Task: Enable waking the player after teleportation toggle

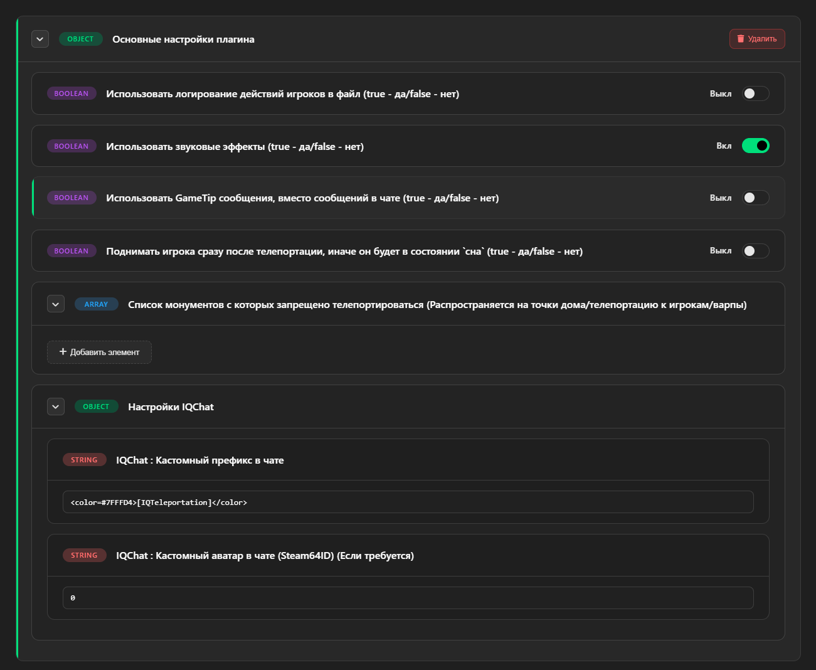Action: (x=755, y=251)
